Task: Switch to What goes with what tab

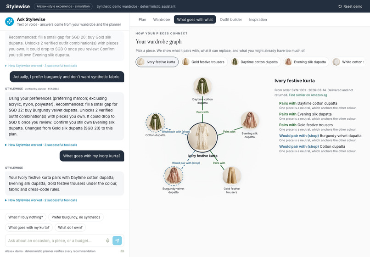Action: tap(195, 20)
